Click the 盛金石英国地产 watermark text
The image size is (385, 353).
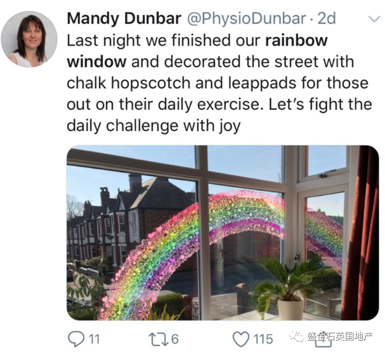click(340, 337)
